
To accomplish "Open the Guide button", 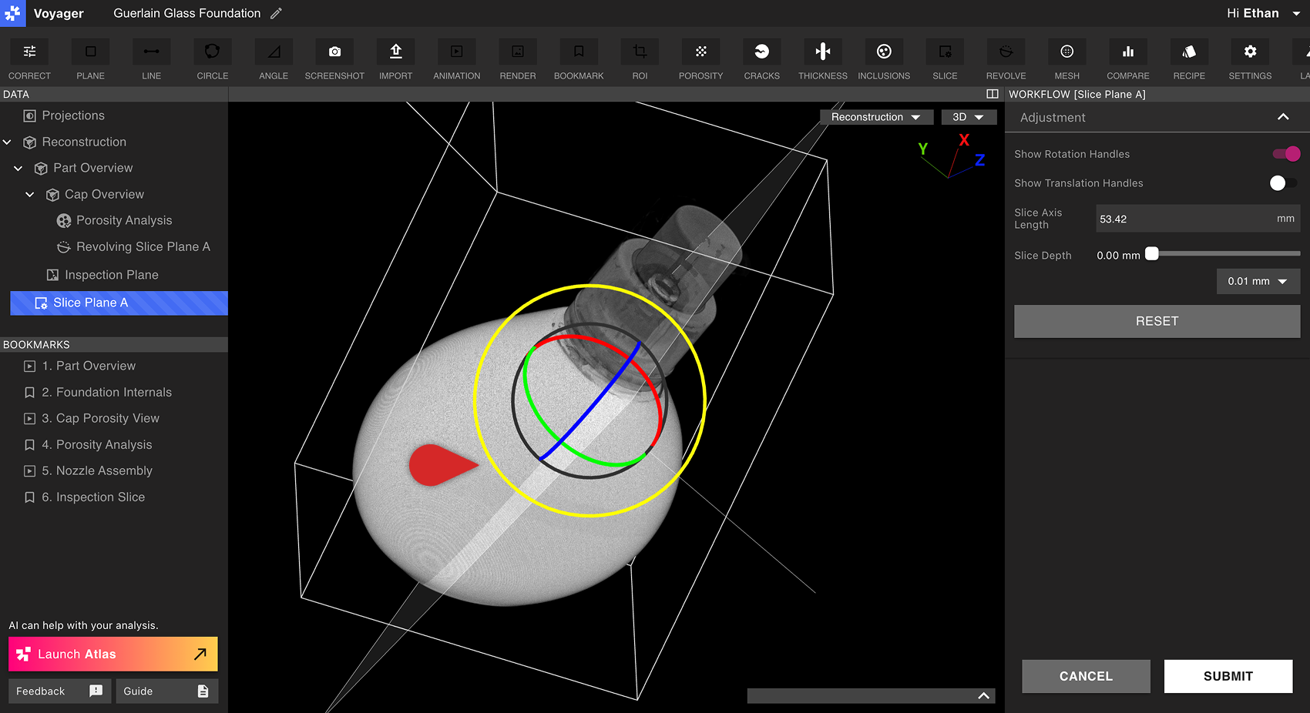I will pyautogui.click(x=166, y=691).
